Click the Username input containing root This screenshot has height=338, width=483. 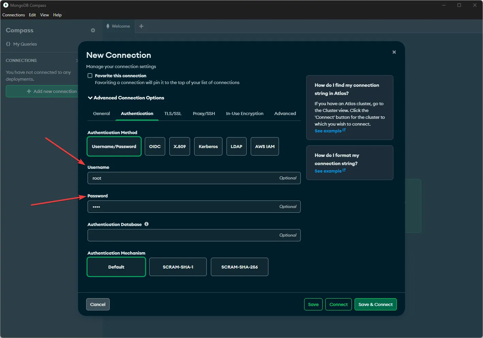pos(194,178)
